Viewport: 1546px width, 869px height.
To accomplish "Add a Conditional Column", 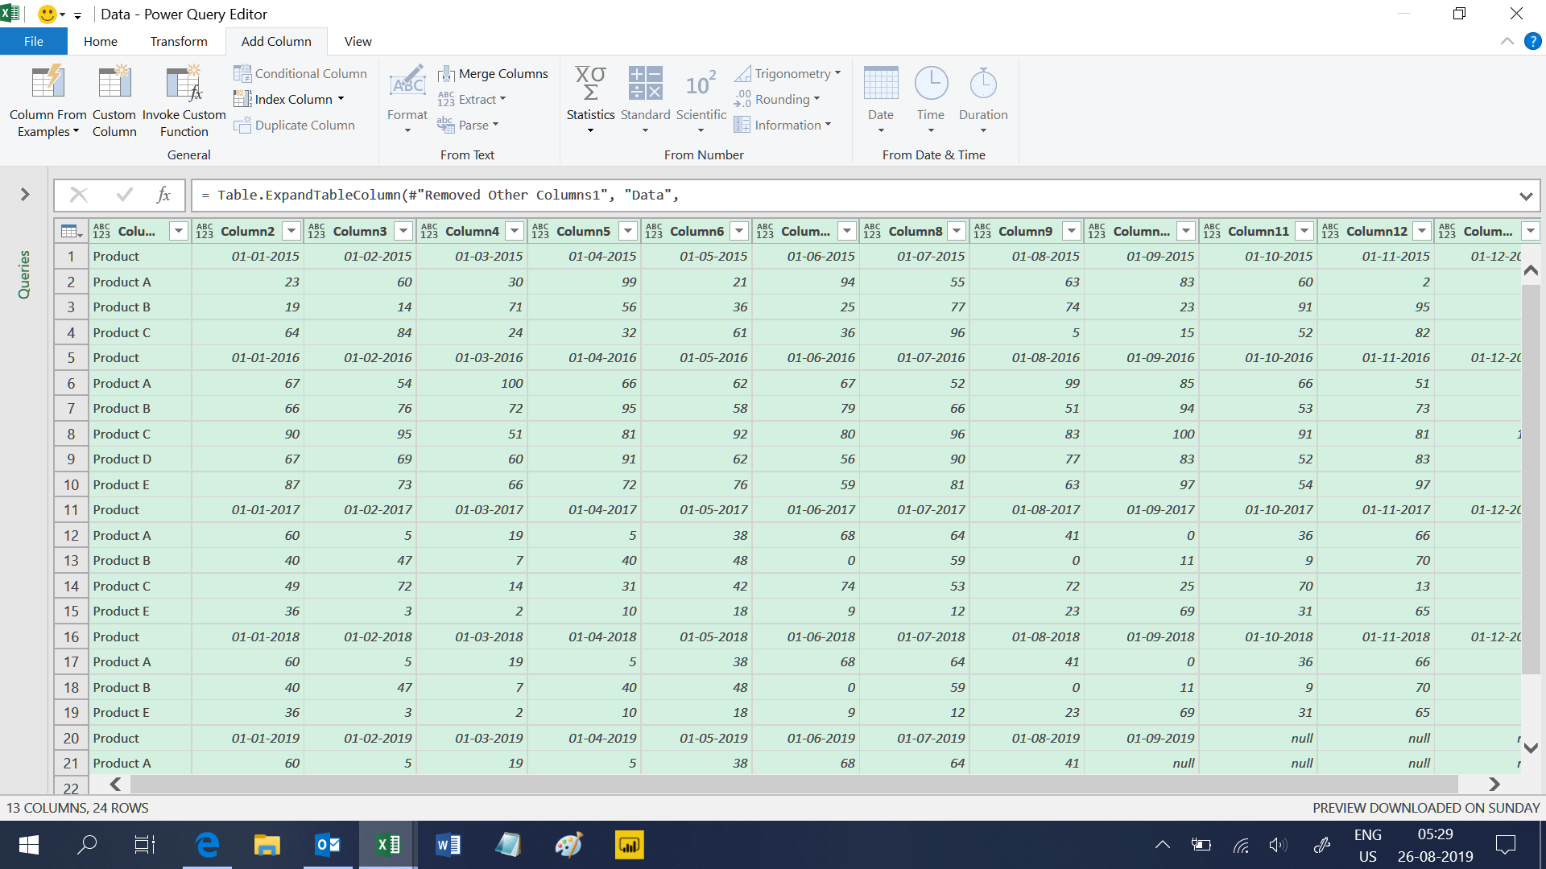I will [300, 73].
